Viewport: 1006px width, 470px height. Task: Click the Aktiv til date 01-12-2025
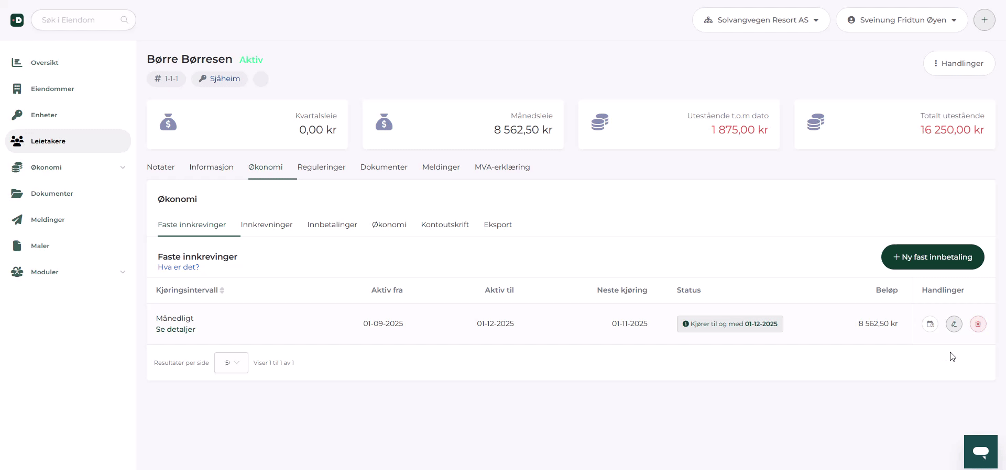click(x=495, y=324)
